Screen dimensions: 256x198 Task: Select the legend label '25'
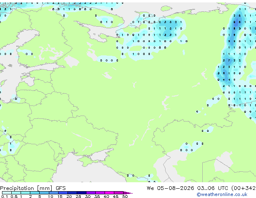[78, 196]
